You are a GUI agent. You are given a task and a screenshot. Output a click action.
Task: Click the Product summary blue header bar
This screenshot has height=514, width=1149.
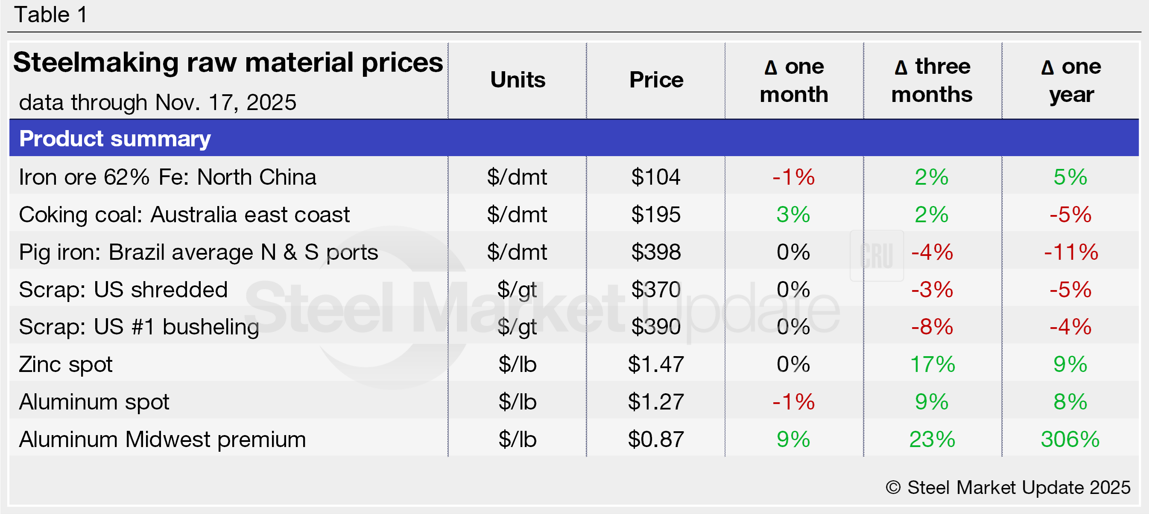(x=573, y=139)
